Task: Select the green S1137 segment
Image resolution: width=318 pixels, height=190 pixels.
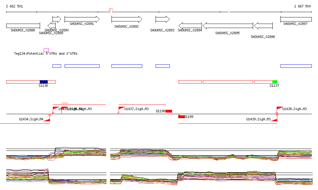Action: (x=275, y=82)
